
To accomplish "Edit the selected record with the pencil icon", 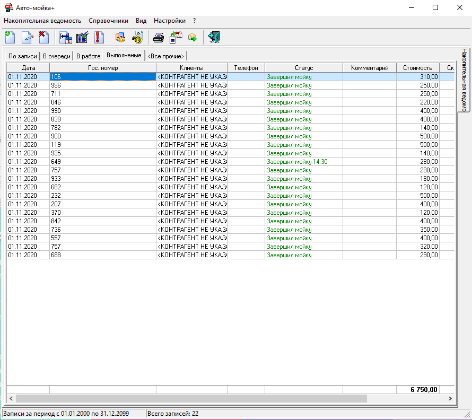I will click(27, 37).
